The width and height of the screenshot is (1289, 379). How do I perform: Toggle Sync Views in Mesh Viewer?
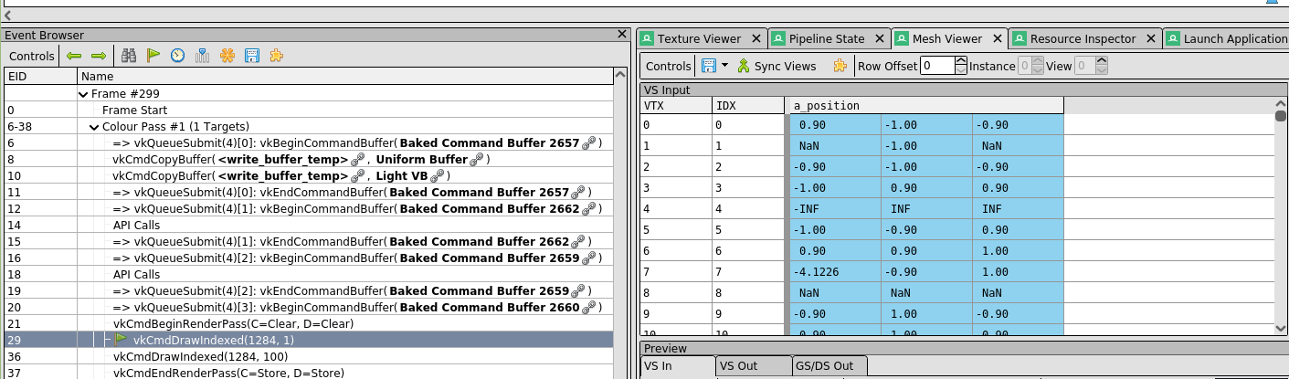point(777,66)
